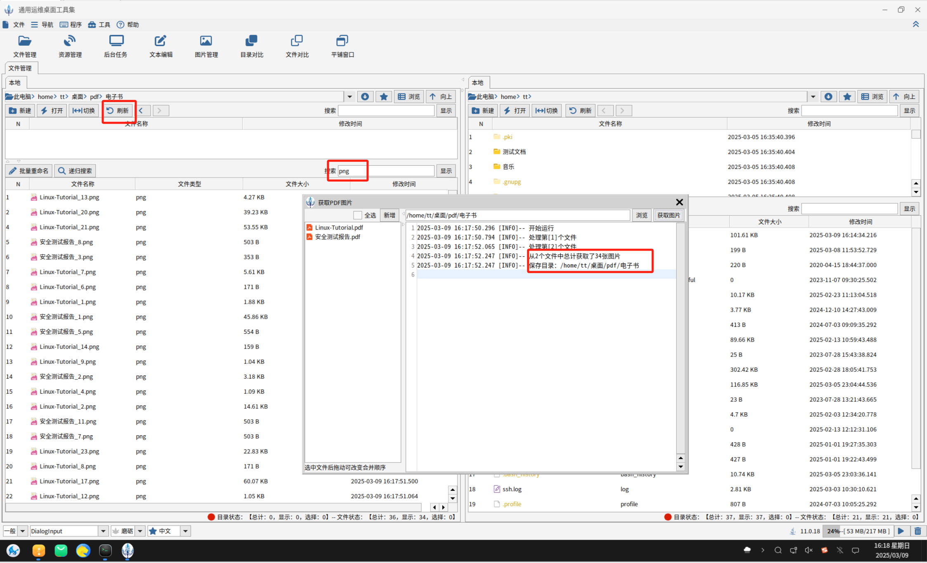The height and width of the screenshot is (563, 927).
Task: Expand the 中文 language dropdown
Action: [x=185, y=531]
